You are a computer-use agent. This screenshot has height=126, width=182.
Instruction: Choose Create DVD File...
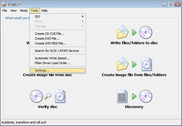[58, 39]
